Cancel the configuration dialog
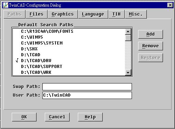 coord(57,117)
